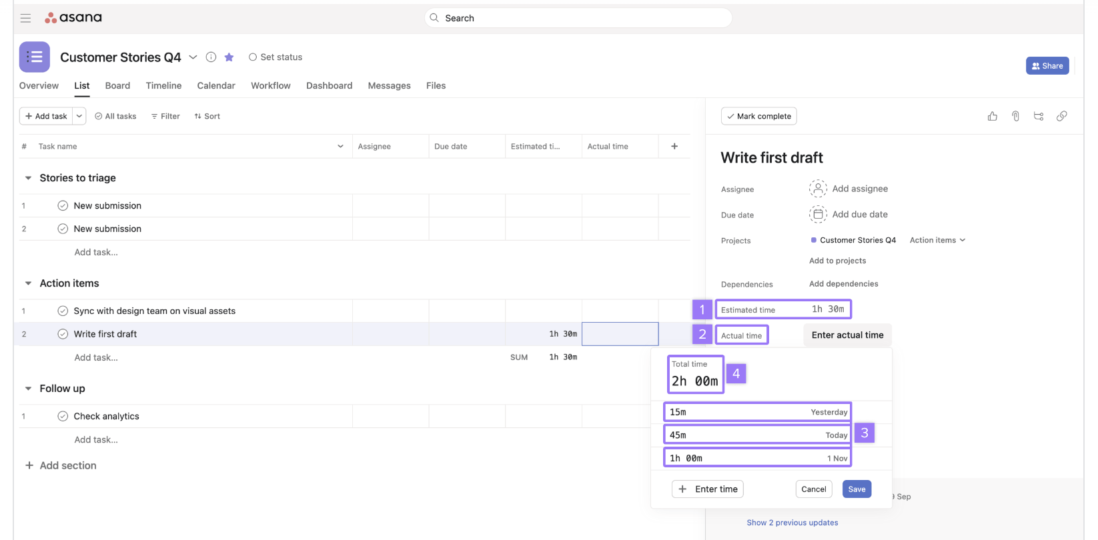1098x540 pixels.
Task: Add a column with plus icon
Action: (x=674, y=146)
